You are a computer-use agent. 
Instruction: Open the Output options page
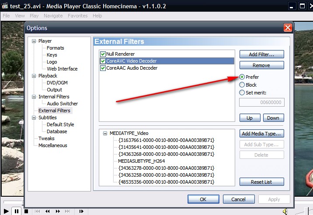(x=54, y=90)
